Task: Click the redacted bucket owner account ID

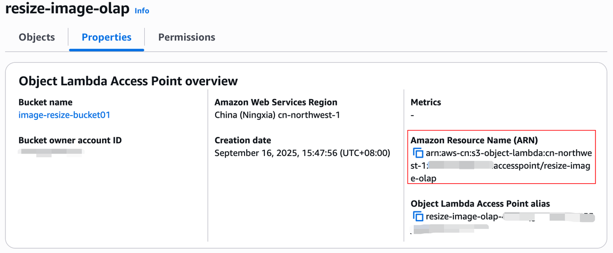Action: pyautogui.click(x=51, y=152)
